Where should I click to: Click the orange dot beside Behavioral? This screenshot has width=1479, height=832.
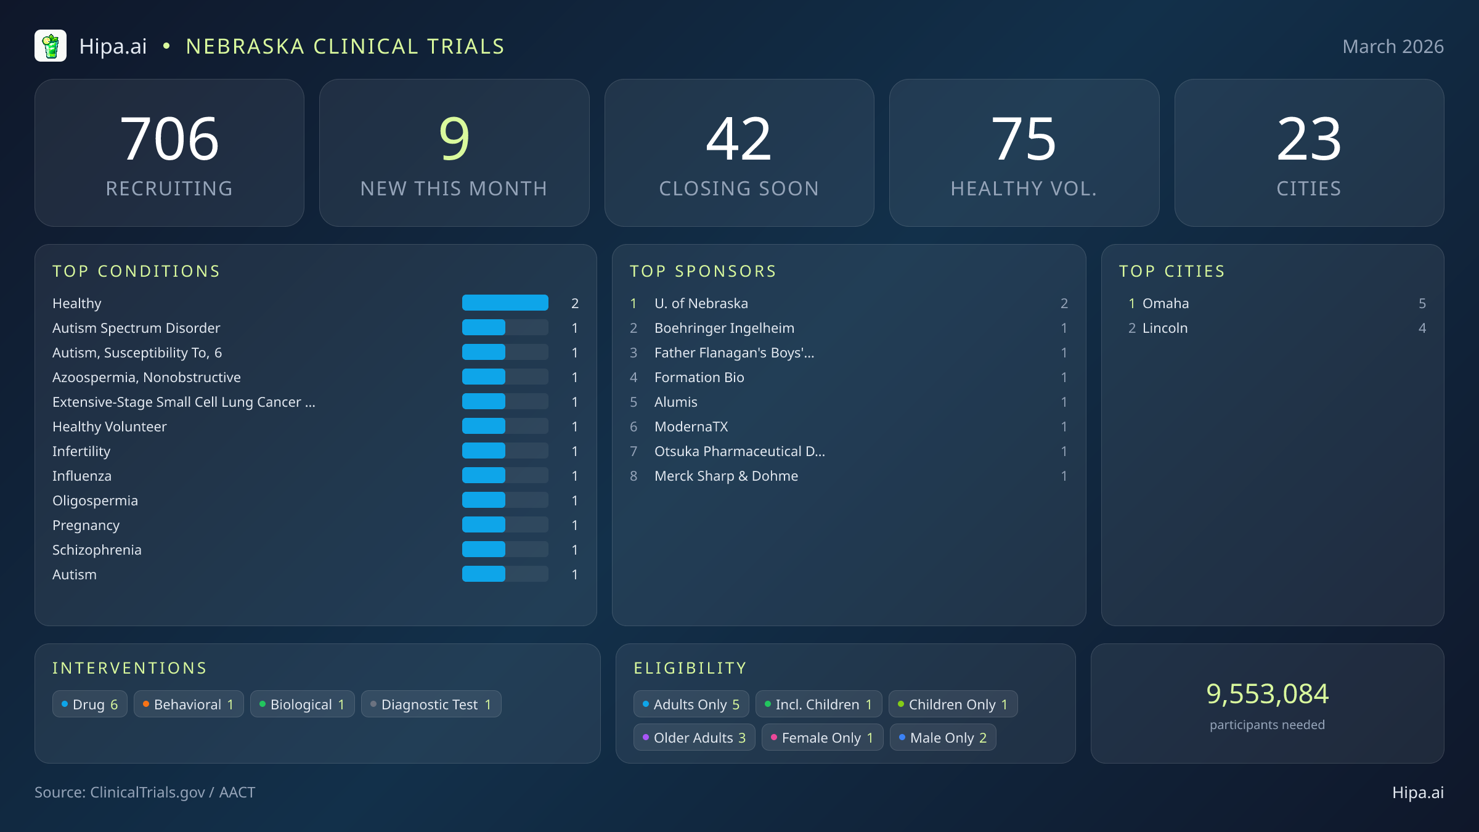tap(146, 704)
